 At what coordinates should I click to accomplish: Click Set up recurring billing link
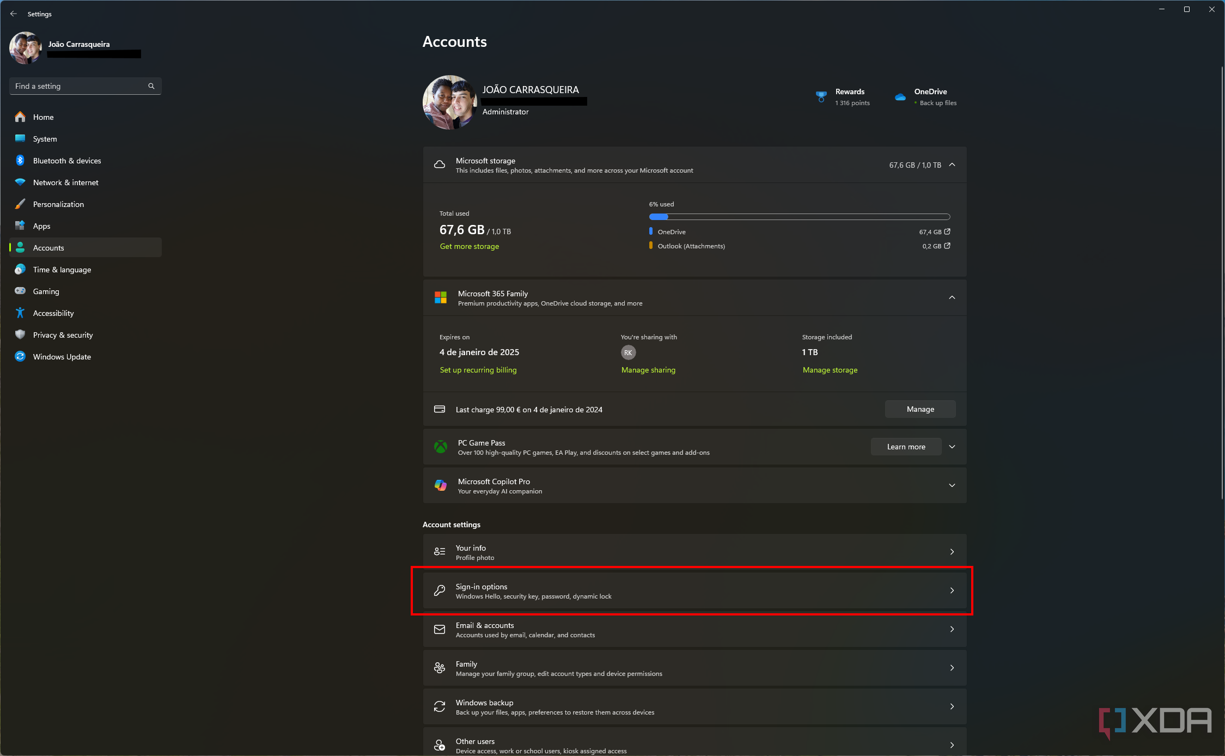coord(478,370)
